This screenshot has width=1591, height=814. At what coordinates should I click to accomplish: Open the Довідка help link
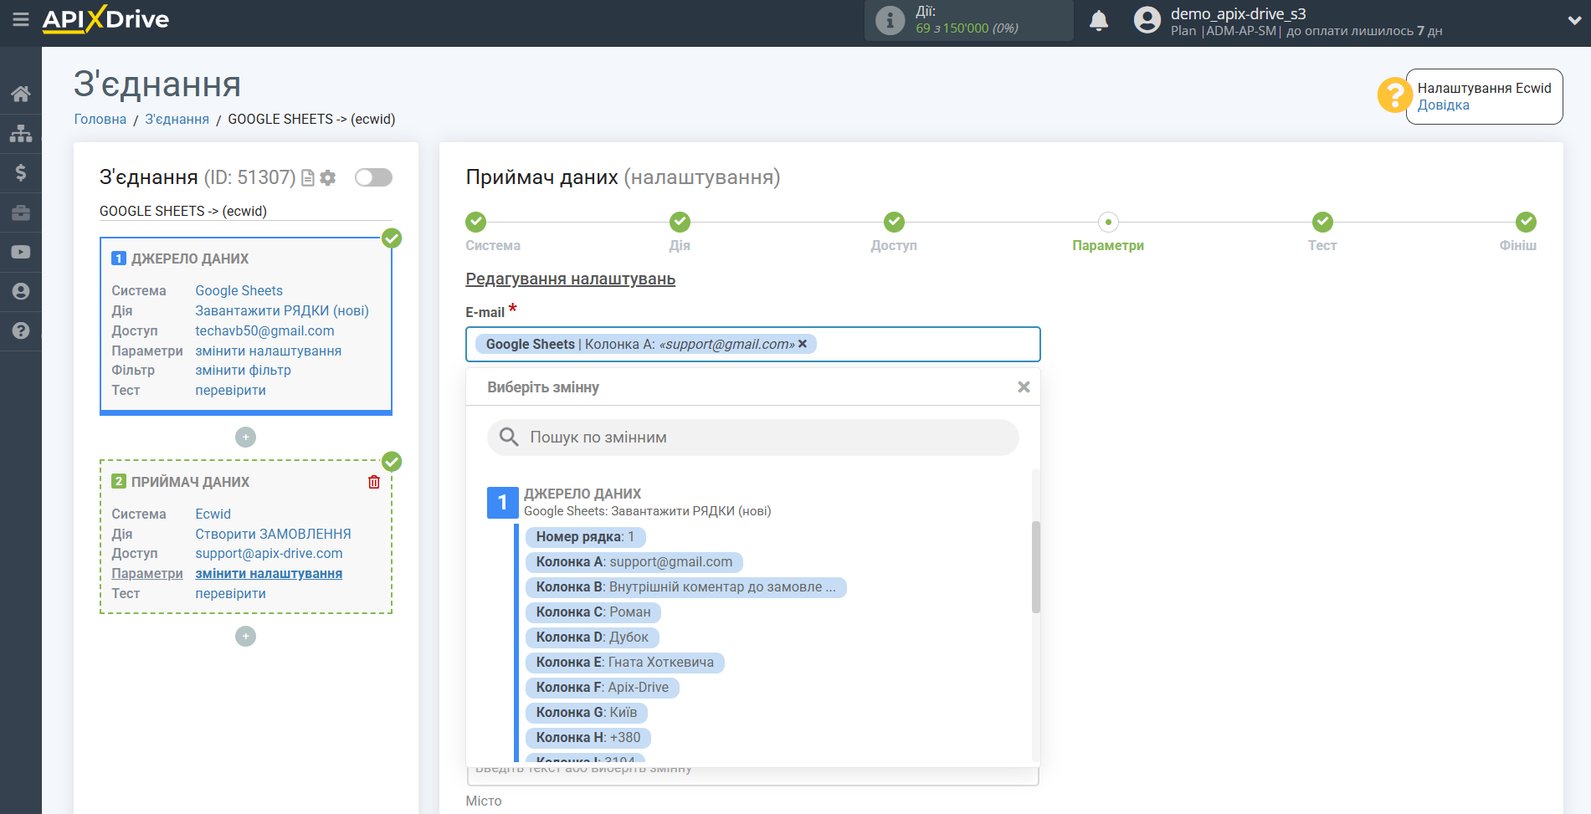click(1443, 105)
